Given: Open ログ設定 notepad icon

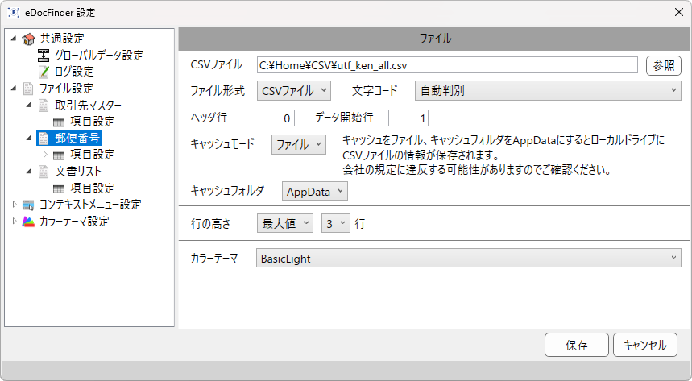Looking at the screenshot, I should (44, 72).
